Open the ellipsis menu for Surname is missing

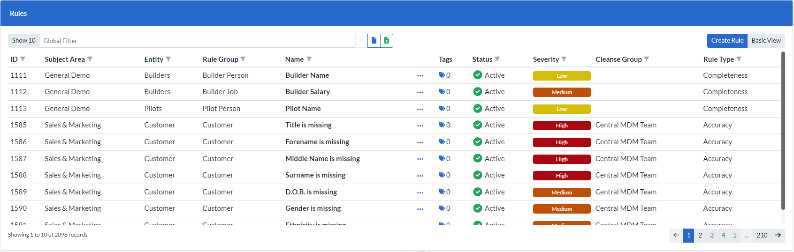420,176
